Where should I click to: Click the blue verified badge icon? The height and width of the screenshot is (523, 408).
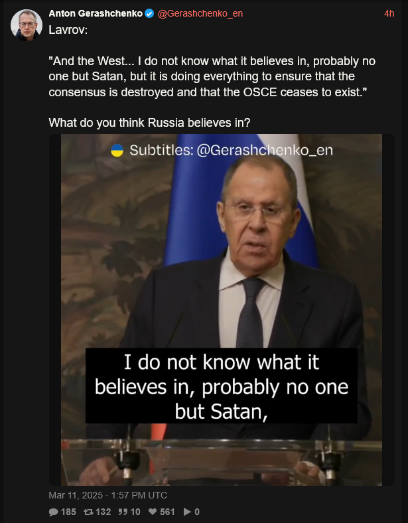(149, 14)
